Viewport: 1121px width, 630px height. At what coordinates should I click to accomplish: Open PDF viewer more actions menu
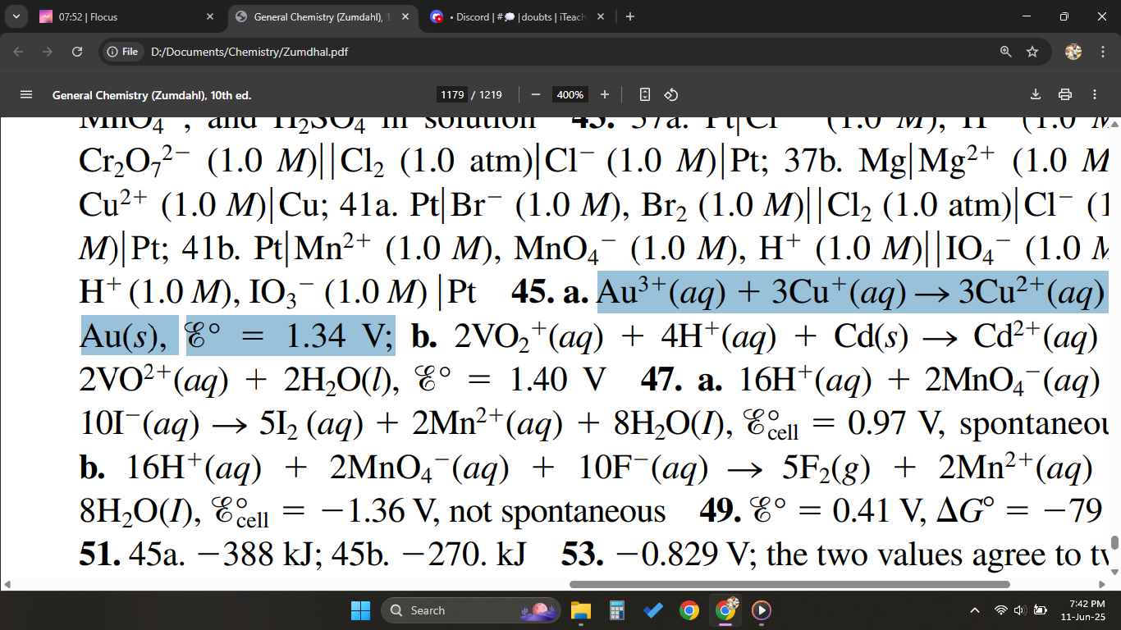(1095, 95)
